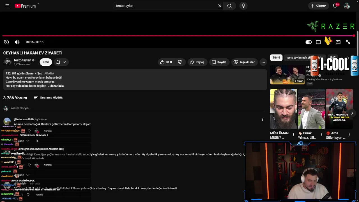The width and height of the screenshot is (359, 202).
Task: Dislike the batucano1010 comment
Action: click(x=29, y=131)
